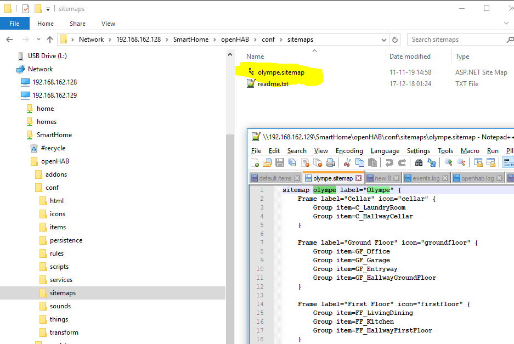Viewport: 514px width, 344px height.
Task: Click the Zoom In icon in Notepad++
Action: [448, 162]
